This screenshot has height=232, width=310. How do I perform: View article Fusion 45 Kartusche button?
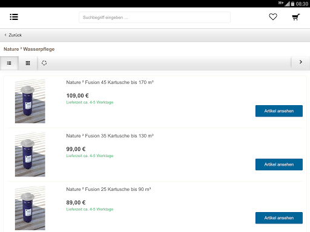pos(279,111)
